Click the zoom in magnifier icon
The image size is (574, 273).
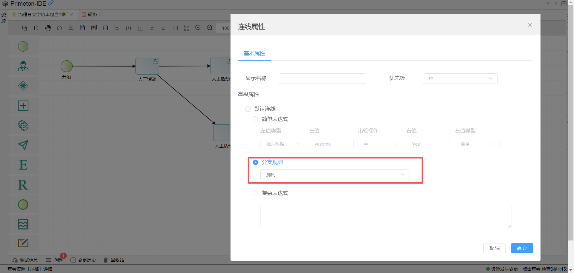pyautogui.click(x=198, y=28)
